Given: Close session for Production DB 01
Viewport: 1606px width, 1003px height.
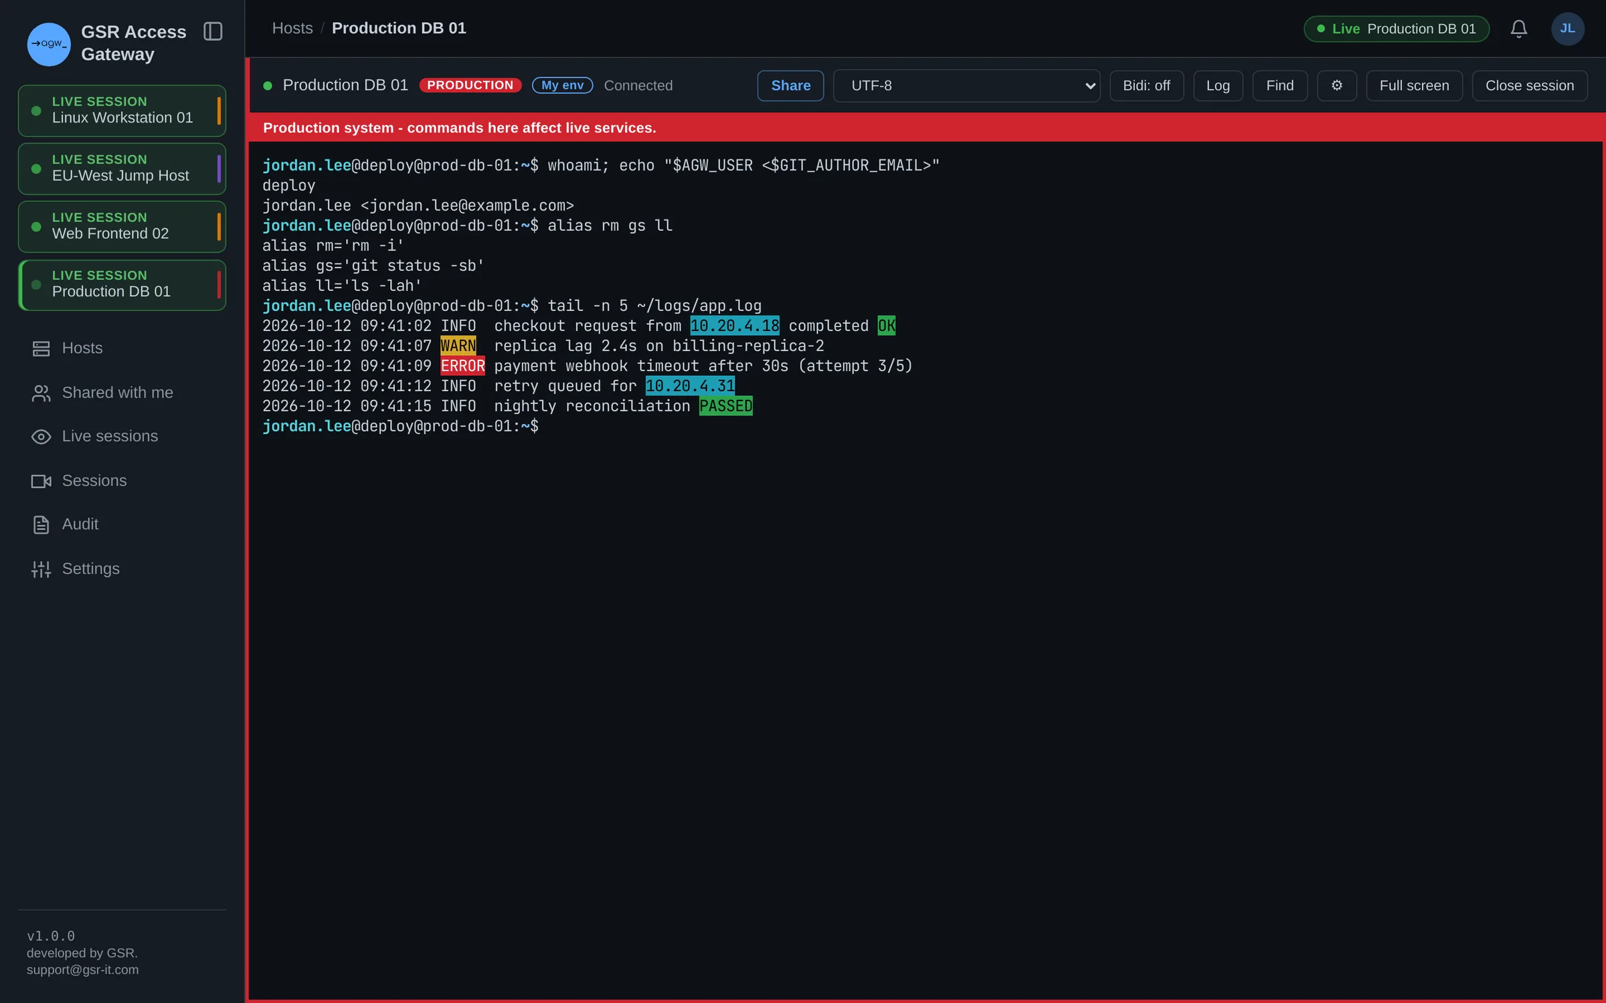Looking at the screenshot, I should point(1529,86).
